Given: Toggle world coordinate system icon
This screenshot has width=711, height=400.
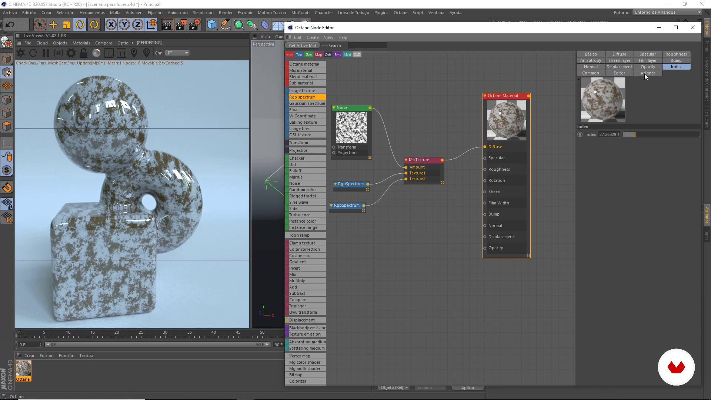Looking at the screenshot, I should click(x=151, y=25).
